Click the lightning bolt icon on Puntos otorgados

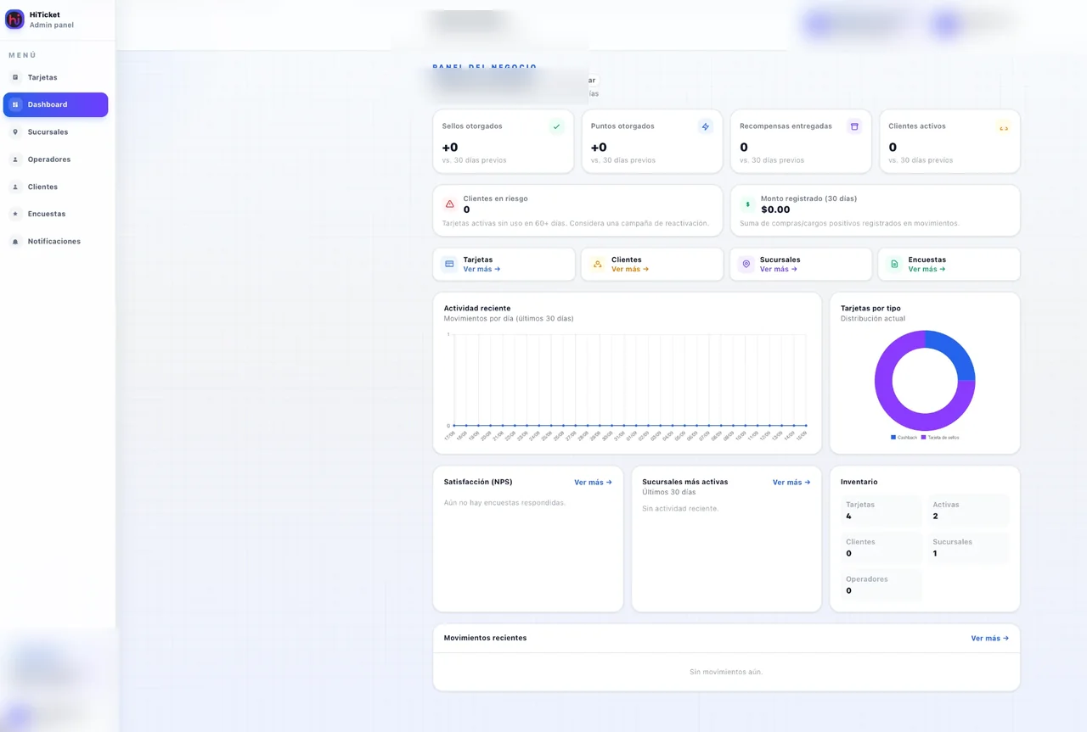(x=706, y=126)
